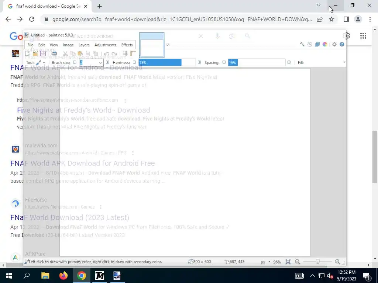Click Fit to window icon in status bar
The image size is (378, 283).
288,262
